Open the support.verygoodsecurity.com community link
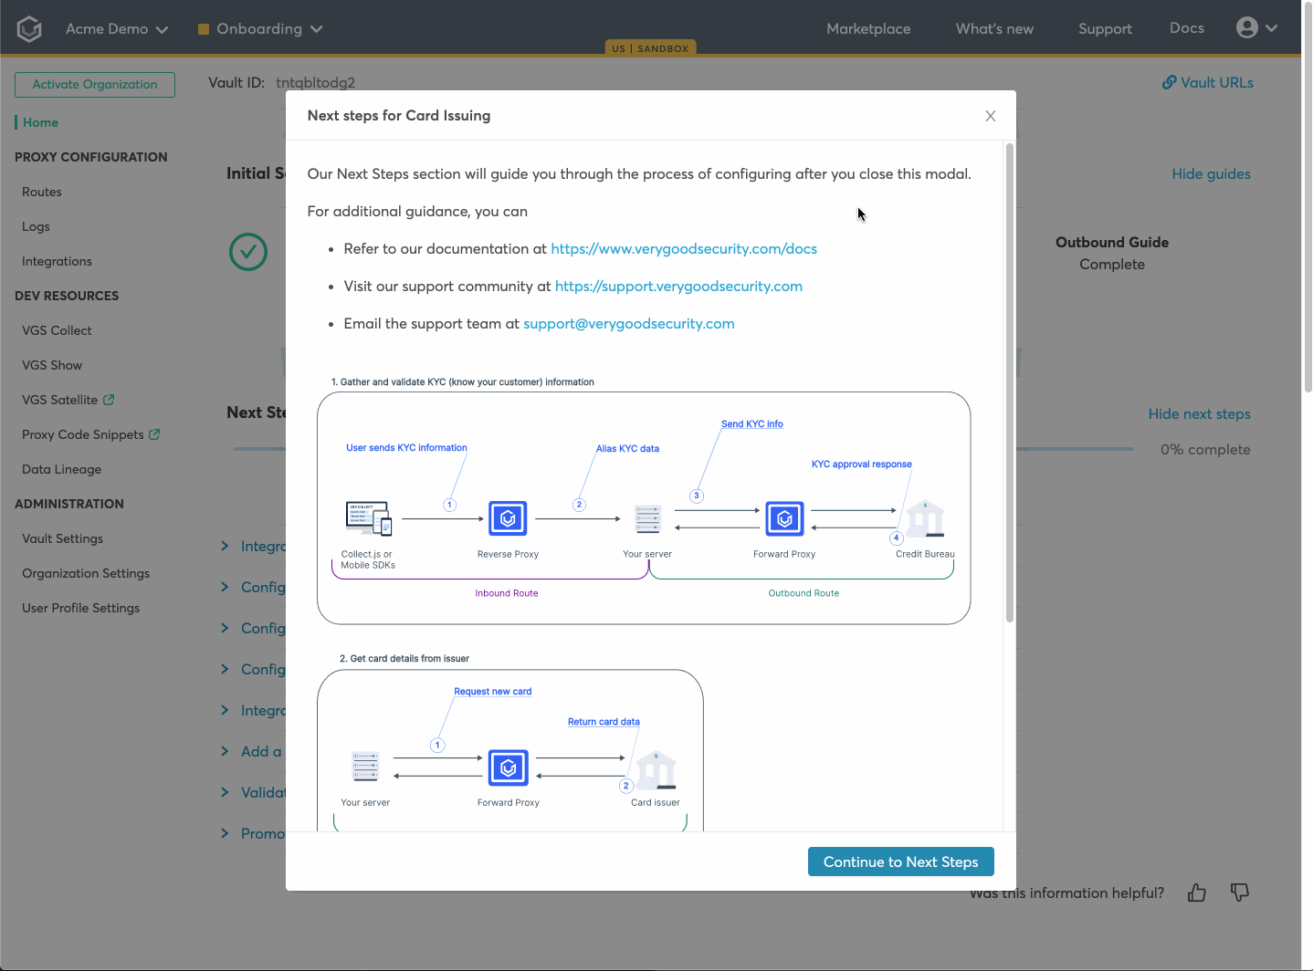The image size is (1313, 971). (678, 286)
